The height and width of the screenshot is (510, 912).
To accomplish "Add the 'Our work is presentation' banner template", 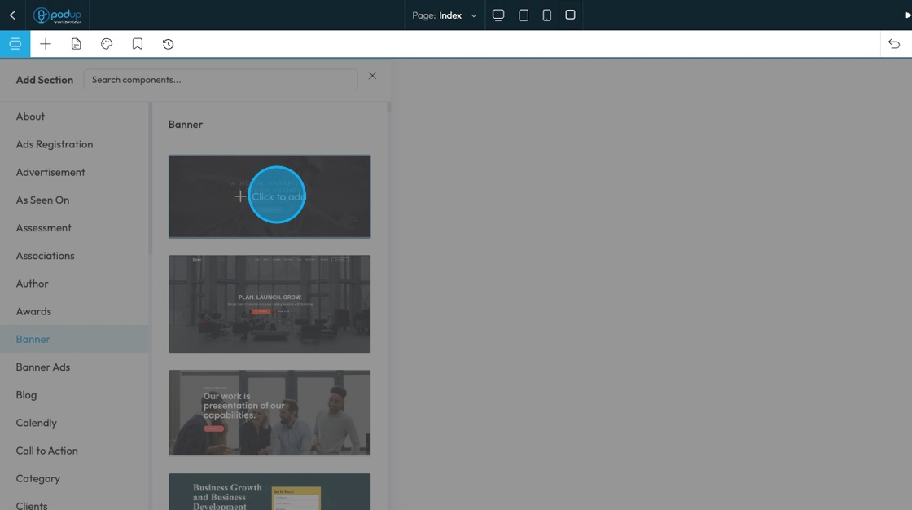I will pyautogui.click(x=270, y=413).
